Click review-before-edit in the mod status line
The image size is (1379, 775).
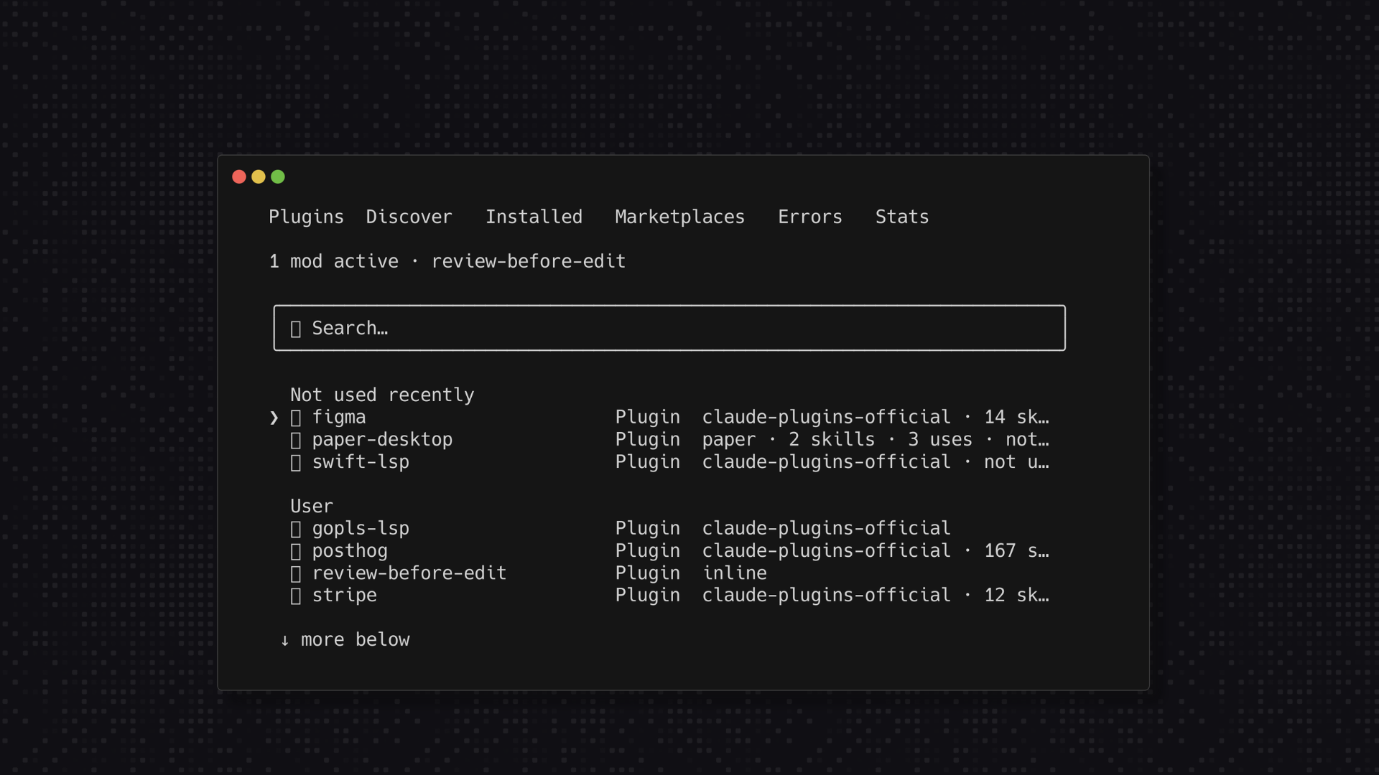528,261
